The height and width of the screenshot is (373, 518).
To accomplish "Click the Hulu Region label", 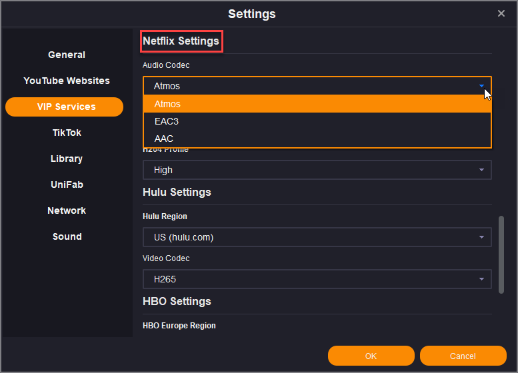I will 165,216.
